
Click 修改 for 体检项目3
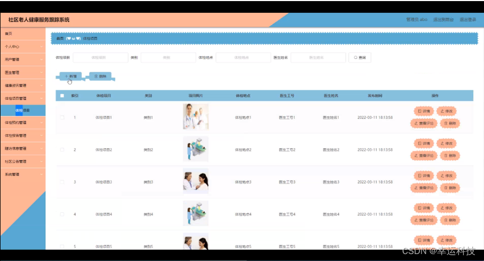[x=447, y=175]
